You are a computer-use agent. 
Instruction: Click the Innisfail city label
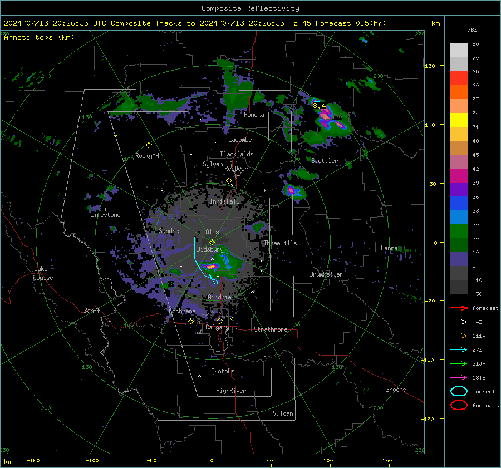(224, 201)
